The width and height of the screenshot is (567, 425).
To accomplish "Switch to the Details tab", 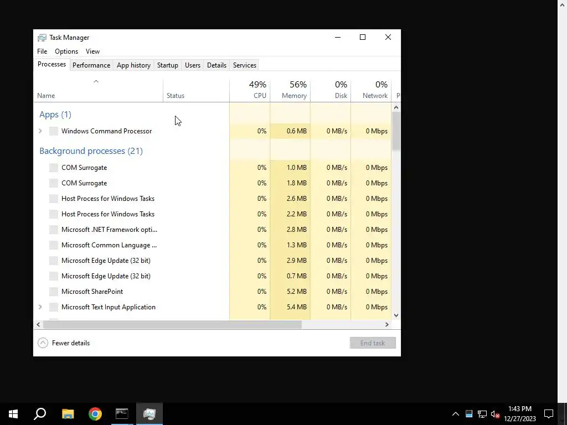I will point(217,65).
